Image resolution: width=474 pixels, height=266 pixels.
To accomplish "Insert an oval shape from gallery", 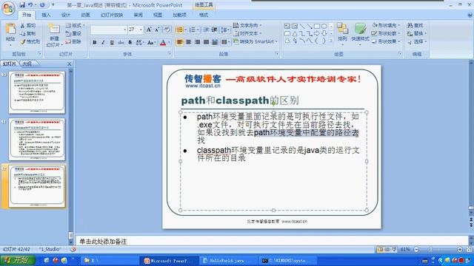I will (324, 27).
